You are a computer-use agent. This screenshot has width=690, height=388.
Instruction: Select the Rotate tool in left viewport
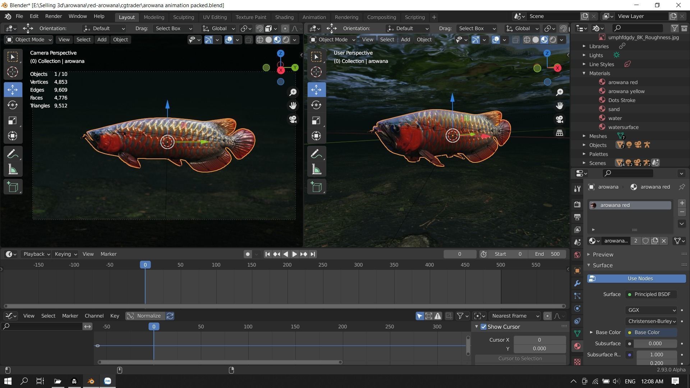(x=13, y=105)
